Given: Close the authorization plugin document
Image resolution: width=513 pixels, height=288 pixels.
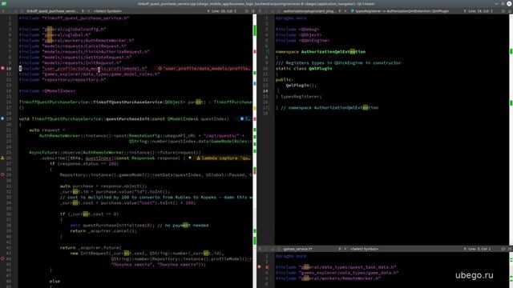Looking at the screenshot, I should (x=345, y=11).
